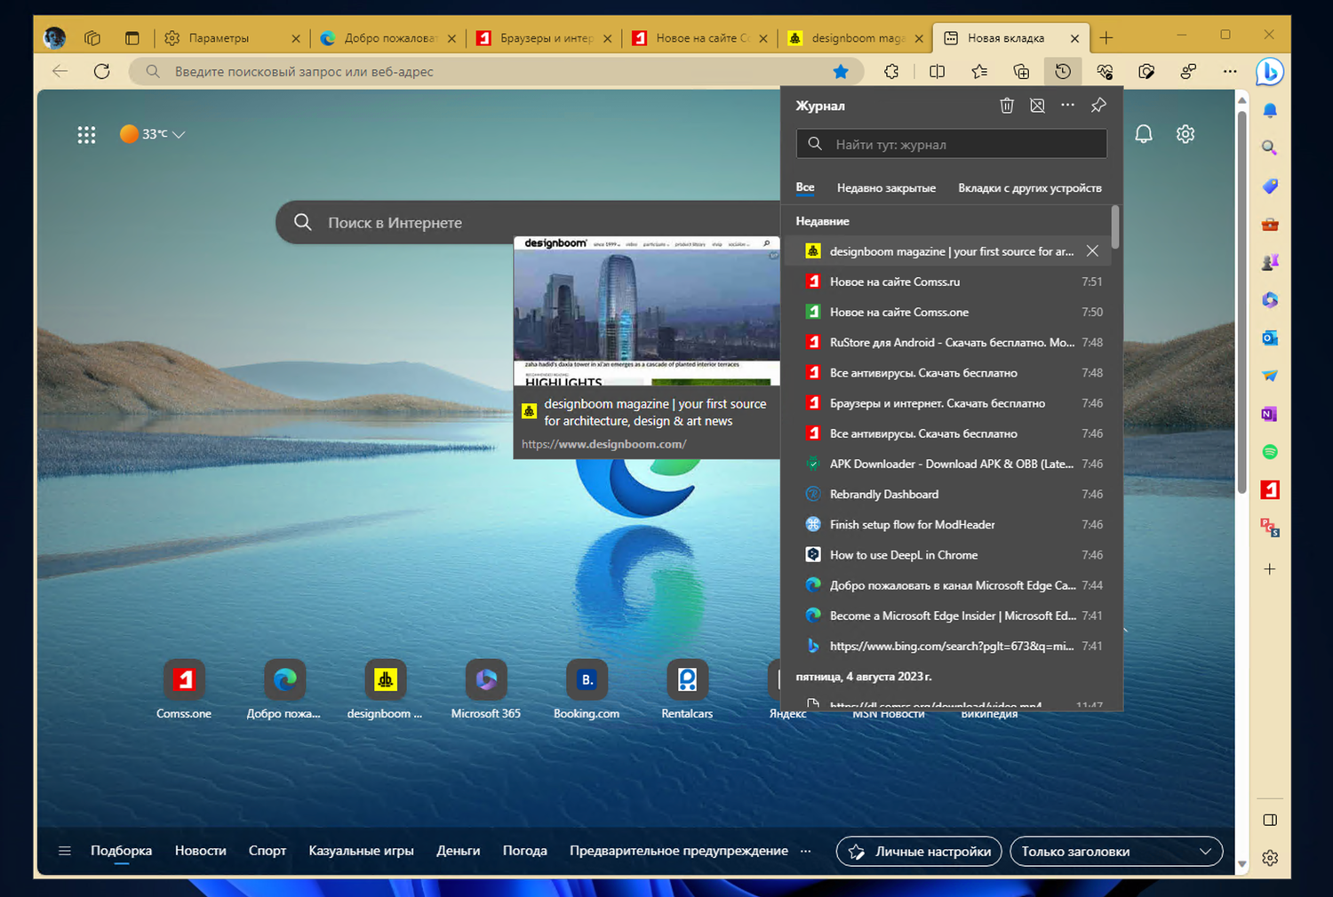Click the history panel scrollbar

(x=1115, y=228)
